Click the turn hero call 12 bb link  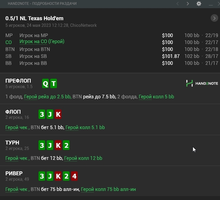(x=83, y=158)
